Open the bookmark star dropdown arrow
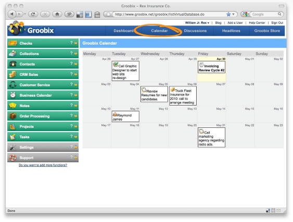Viewport: 293px width, 222px height. (233, 14)
